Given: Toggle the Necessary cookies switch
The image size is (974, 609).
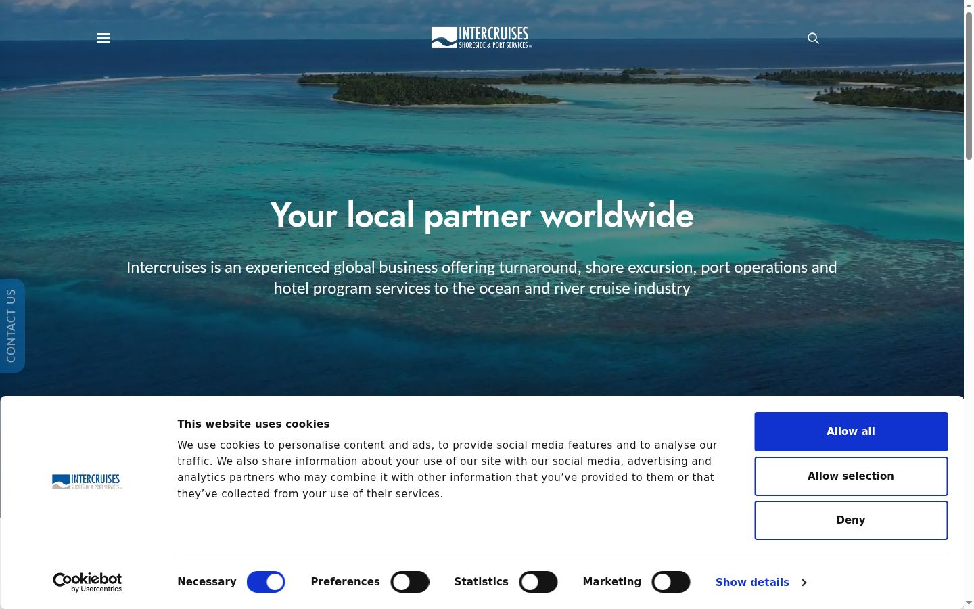Looking at the screenshot, I should tap(266, 582).
